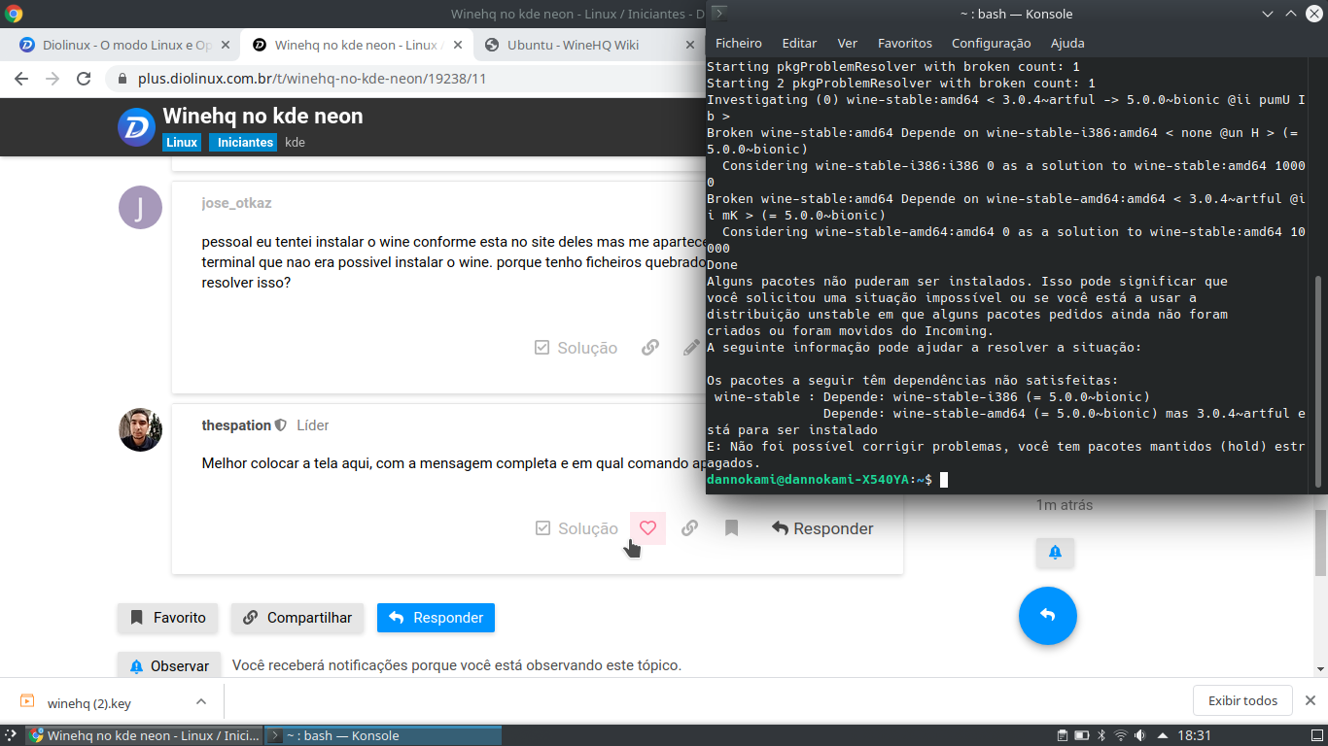Click the Compartilhar button below the post

pyautogui.click(x=297, y=618)
